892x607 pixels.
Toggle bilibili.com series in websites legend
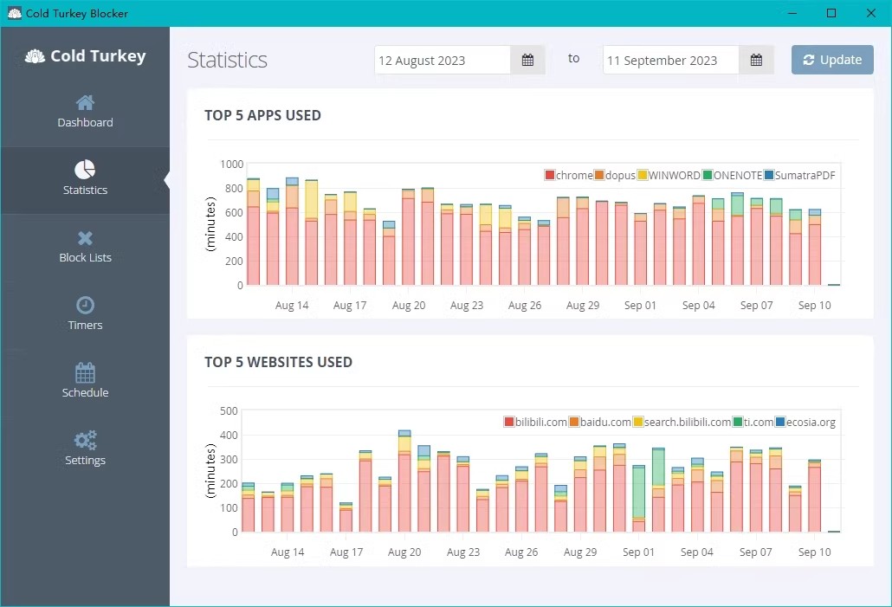(x=535, y=422)
